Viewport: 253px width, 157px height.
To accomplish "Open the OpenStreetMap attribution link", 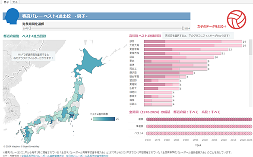I will 31,147.
